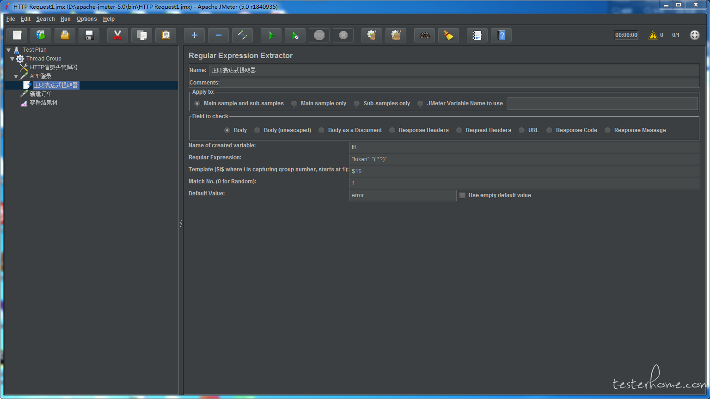Image resolution: width=710 pixels, height=399 pixels.
Task: Start test with no pauses icon
Action: [x=295, y=35]
